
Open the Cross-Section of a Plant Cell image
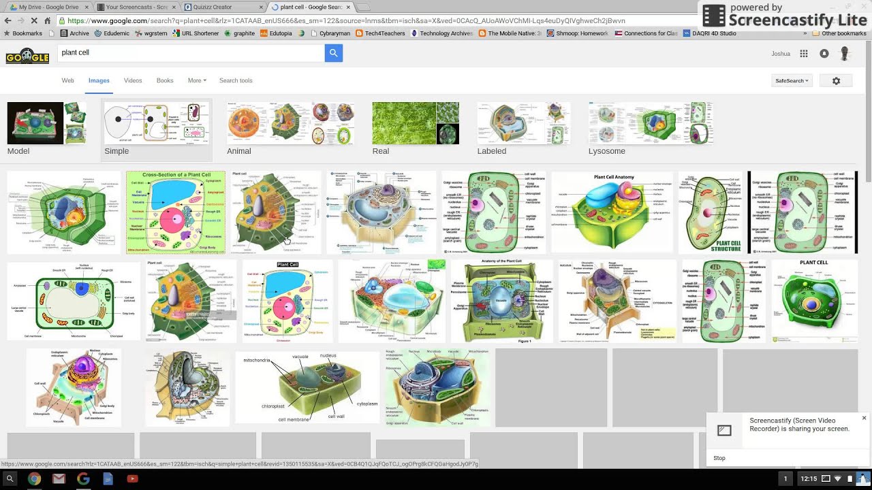pyautogui.click(x=176, y=212)
